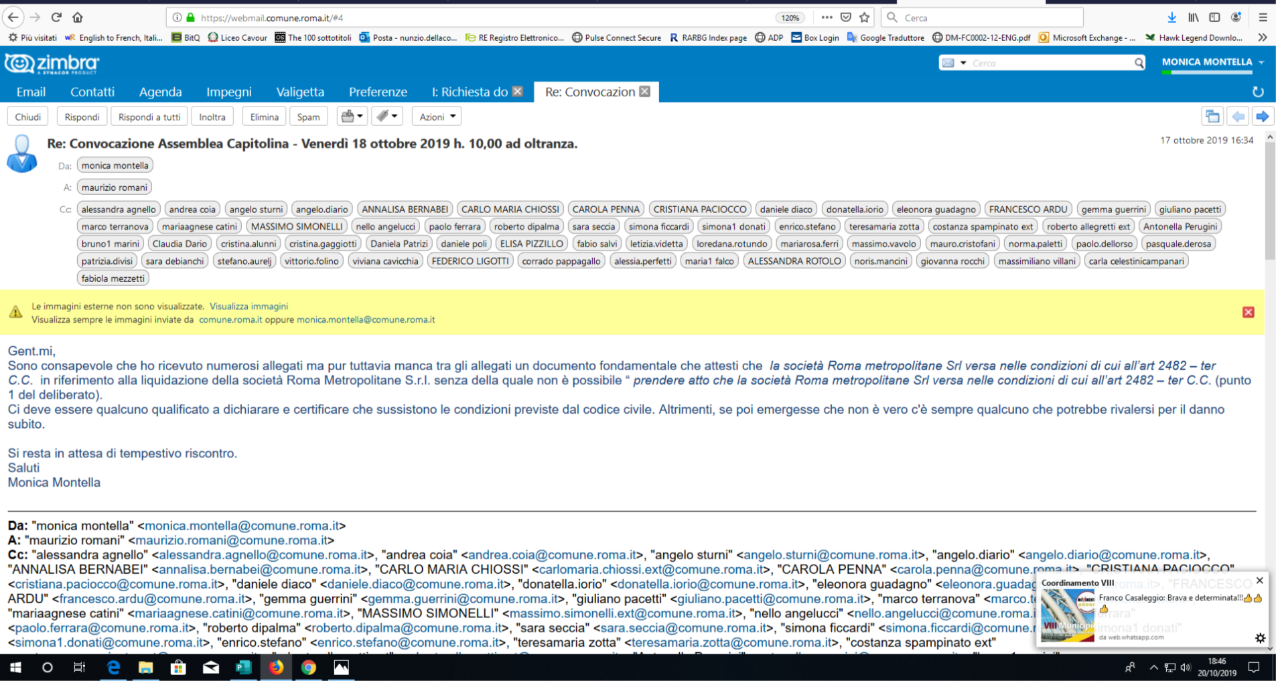Dismiss the external images warning bar
1276x681 pixels.
point(1249,312)
